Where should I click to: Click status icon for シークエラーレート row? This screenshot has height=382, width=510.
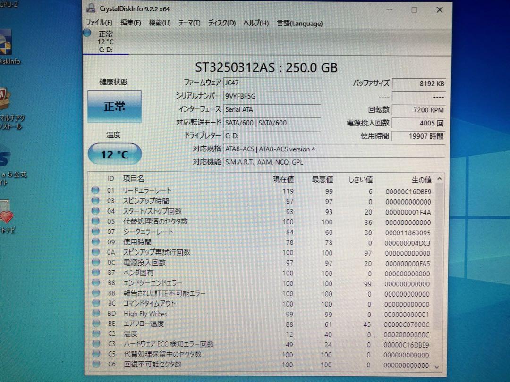pyautogui.click(x=95, y=231)
